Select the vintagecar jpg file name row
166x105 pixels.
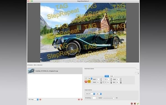(x=55, y=71)
